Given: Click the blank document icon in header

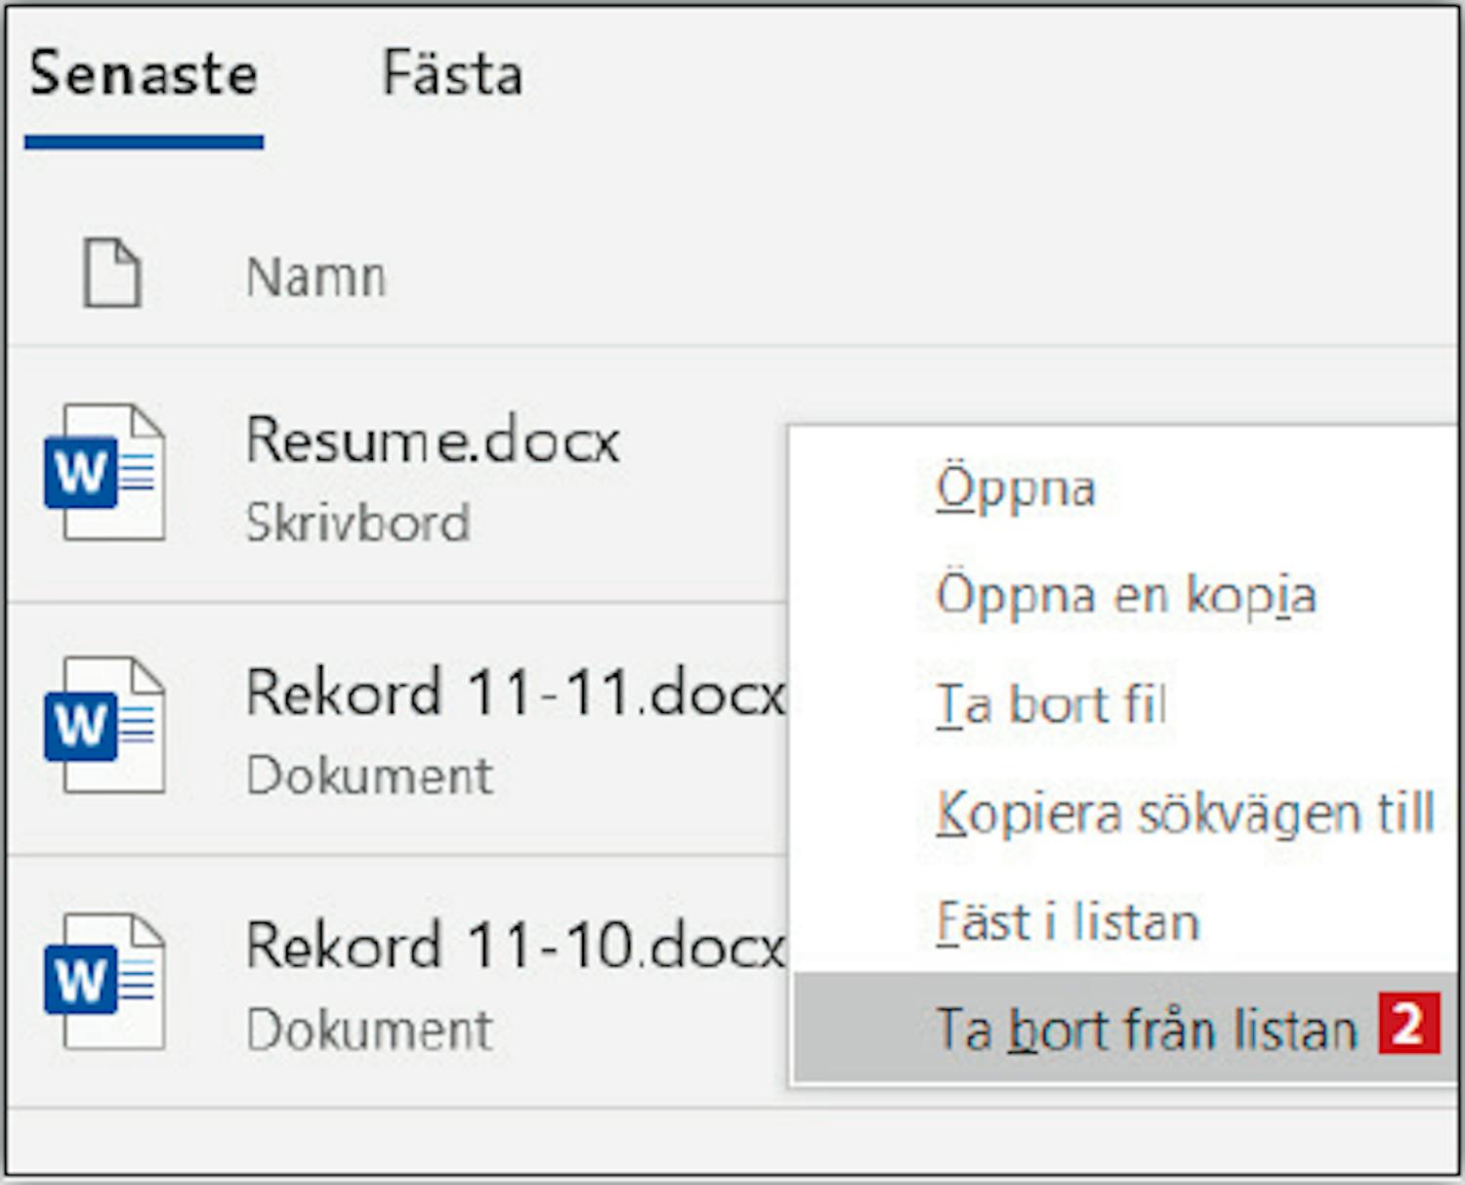Looking at the screenshot, I should coord(111,274).
